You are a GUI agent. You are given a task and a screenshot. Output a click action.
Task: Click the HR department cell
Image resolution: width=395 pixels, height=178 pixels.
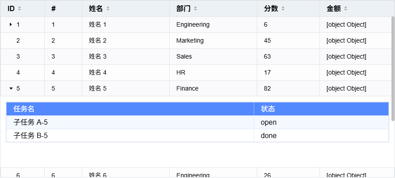(181, 73)
